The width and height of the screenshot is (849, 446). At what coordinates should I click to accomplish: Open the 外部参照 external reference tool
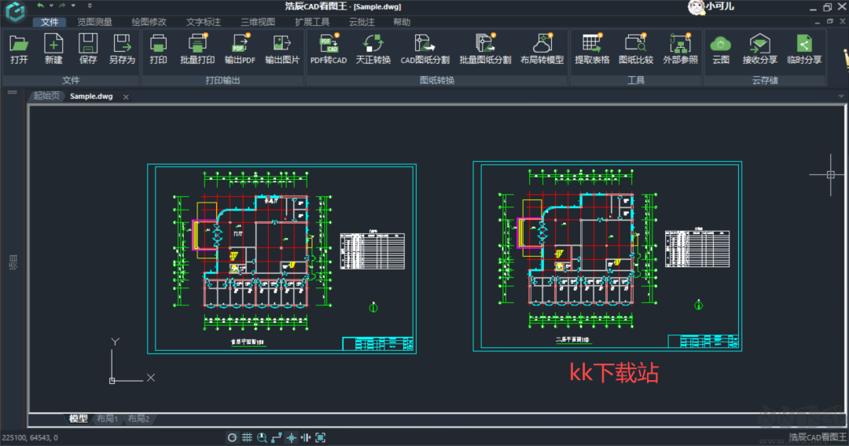click(680, 49)
